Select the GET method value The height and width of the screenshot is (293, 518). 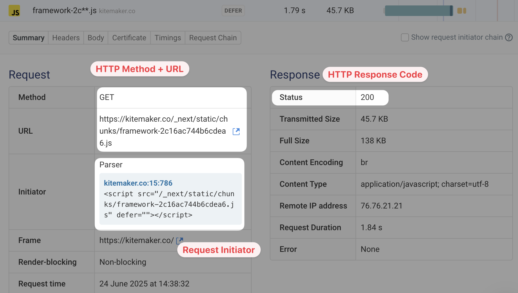pyautogui.click(x=107, y=97)
